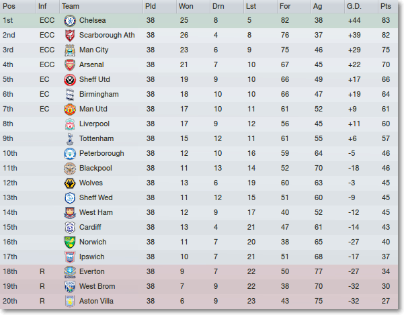Select the West Ham table row
The height and width of the screenshot is (315, 404).
point(199,212)
